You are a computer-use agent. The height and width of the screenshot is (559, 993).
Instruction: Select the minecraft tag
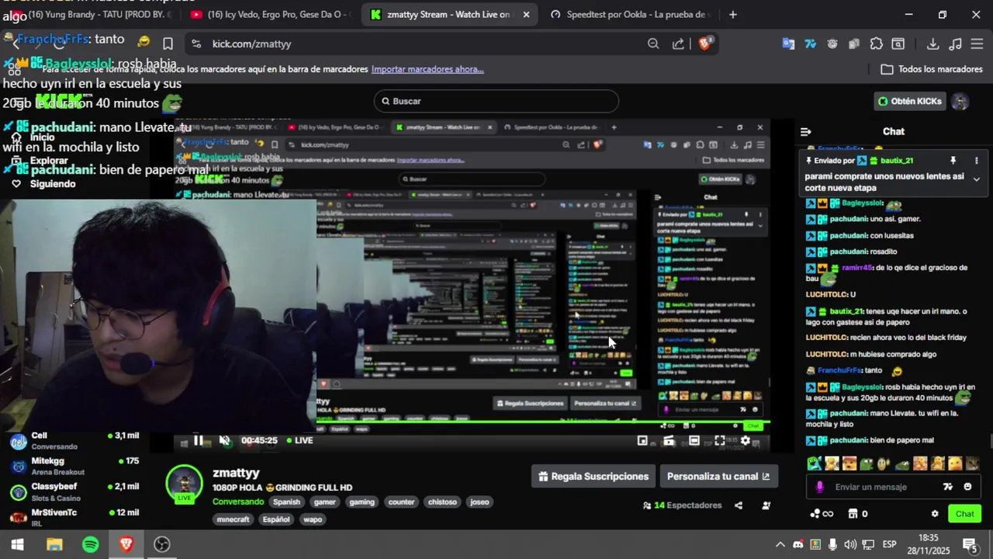234,519
